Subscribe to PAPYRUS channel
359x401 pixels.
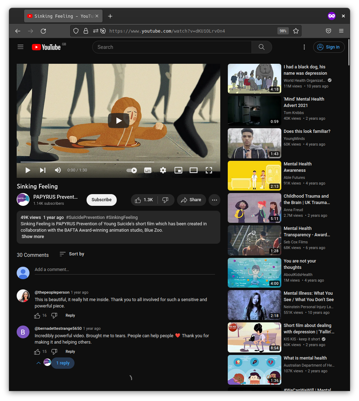click(102, 200)
